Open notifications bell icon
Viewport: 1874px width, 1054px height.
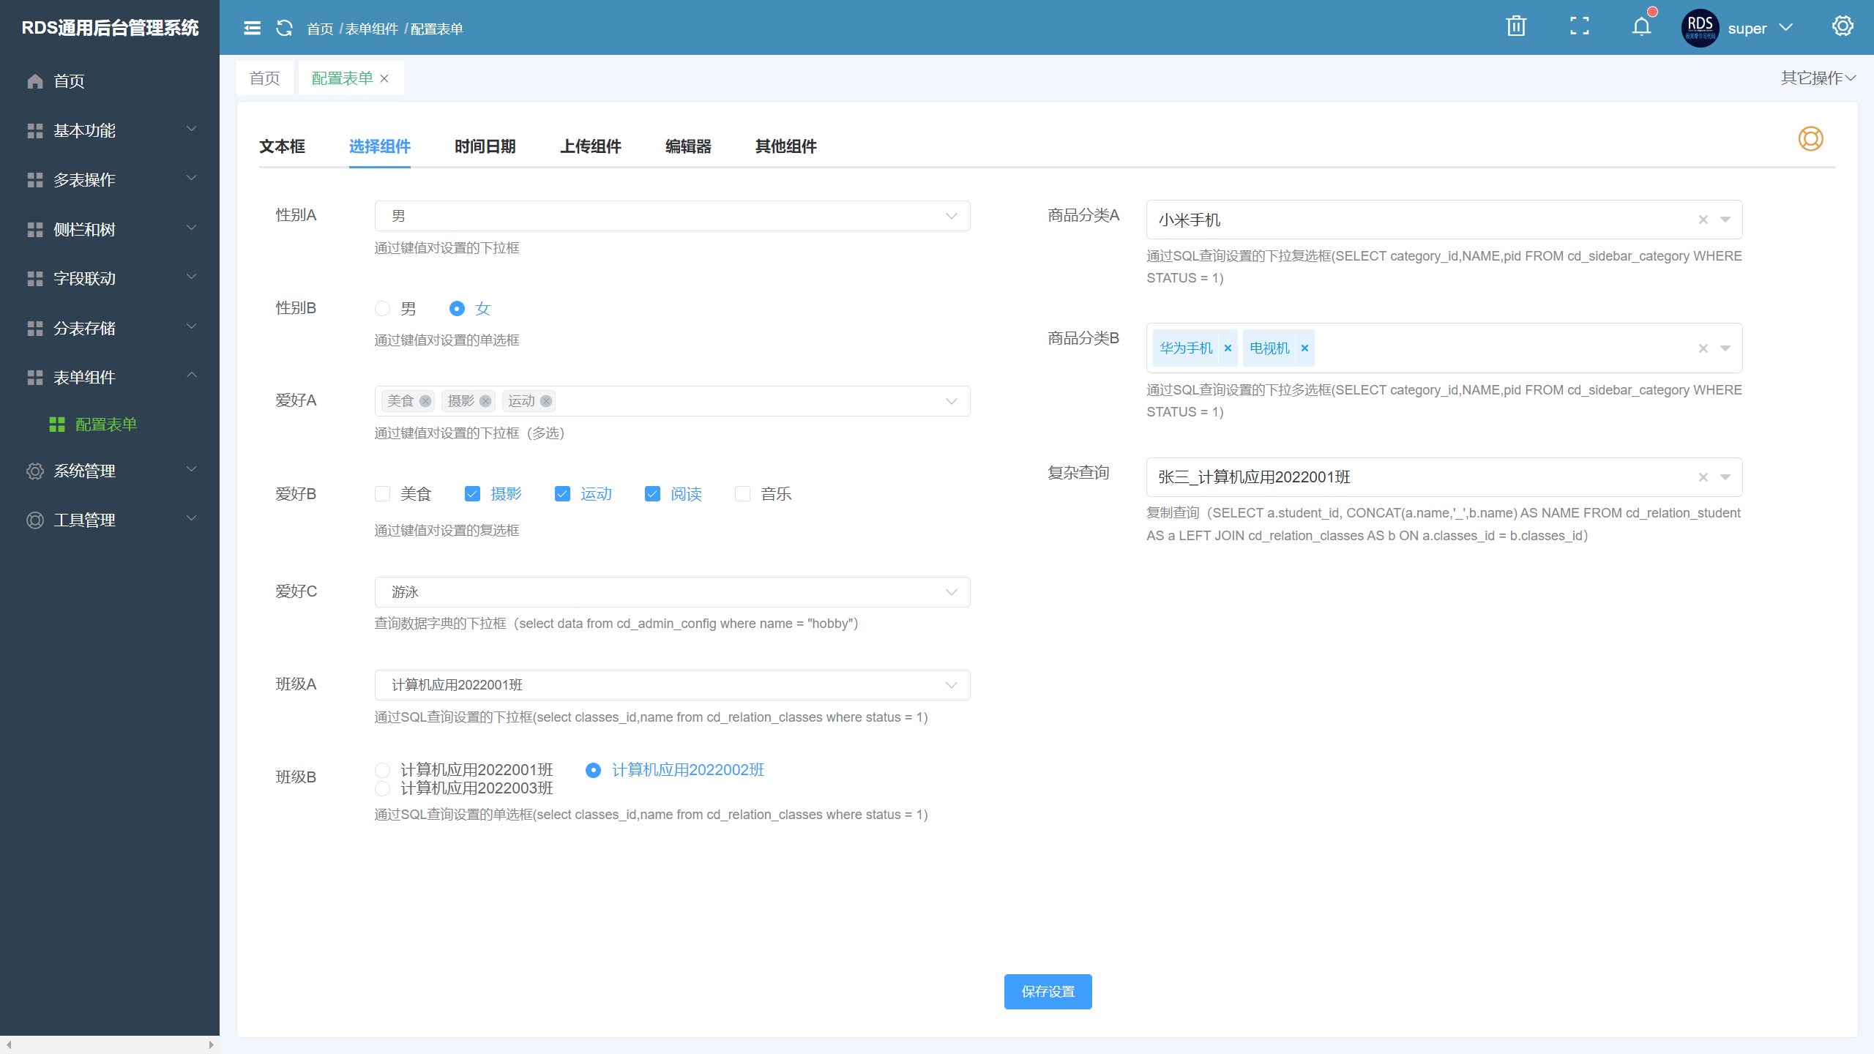point(1641,26)
